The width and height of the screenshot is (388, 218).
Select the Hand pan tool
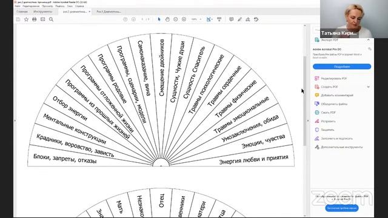point(167,19)
